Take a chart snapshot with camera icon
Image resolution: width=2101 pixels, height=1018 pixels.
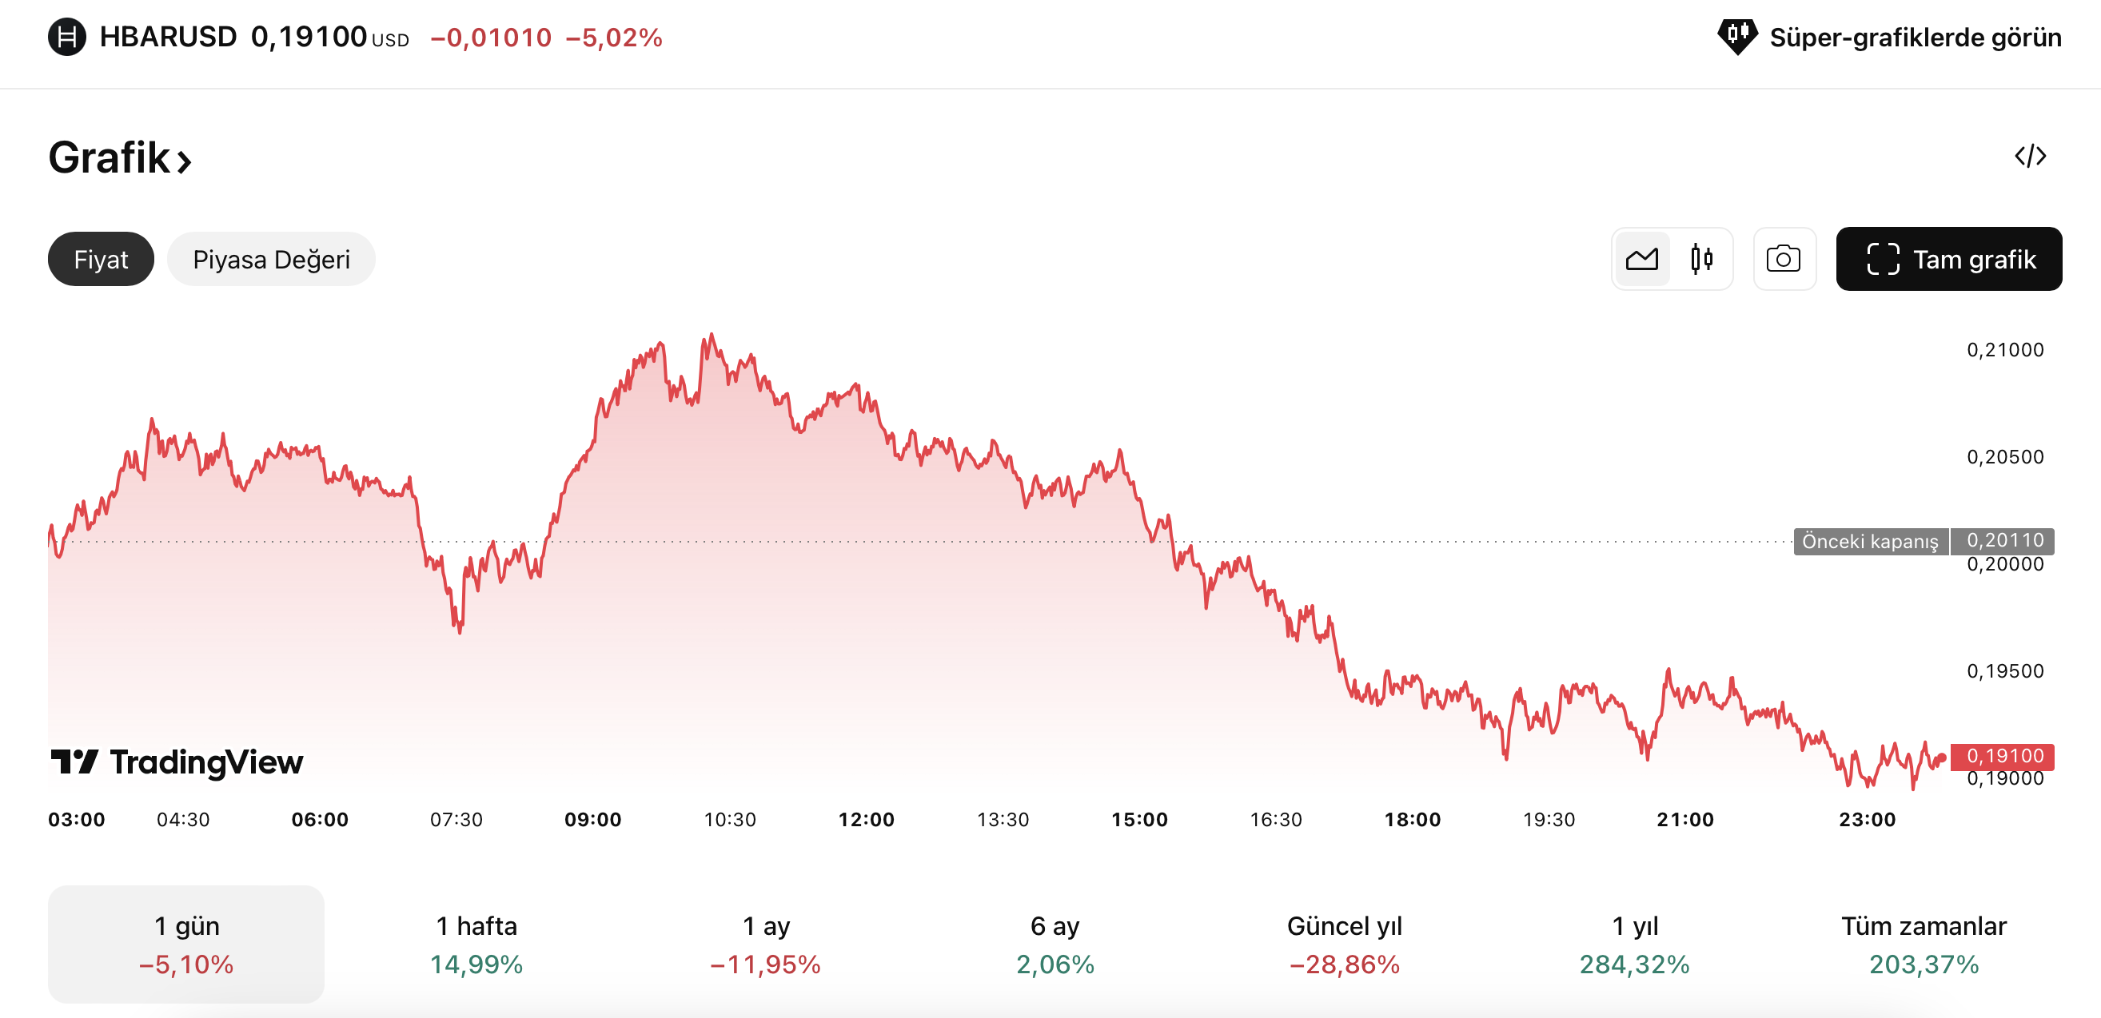1784,259
